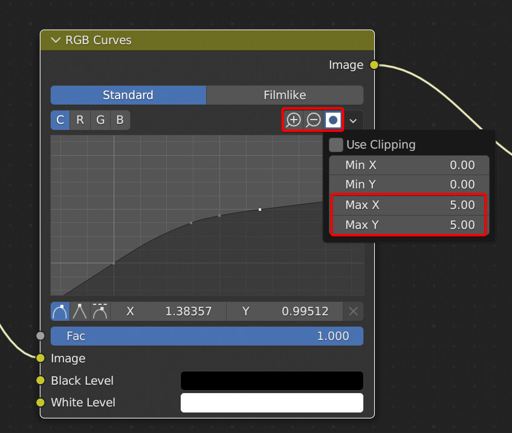Enable the Use Clipping checkbox

pos(336,144)
